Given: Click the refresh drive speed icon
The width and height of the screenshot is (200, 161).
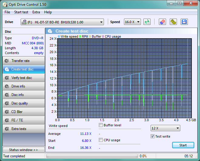Looking at the screenshot, I should coord(147,22).
